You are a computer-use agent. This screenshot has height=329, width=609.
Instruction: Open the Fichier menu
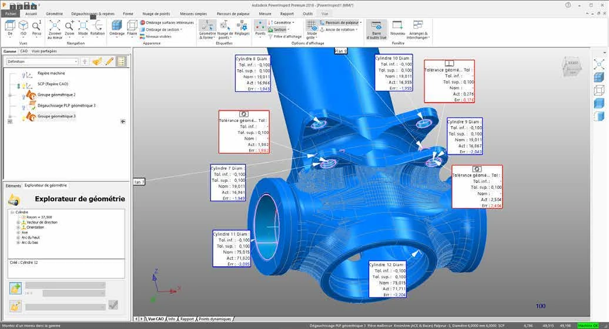pyautogui.click(x=10, y=13)
